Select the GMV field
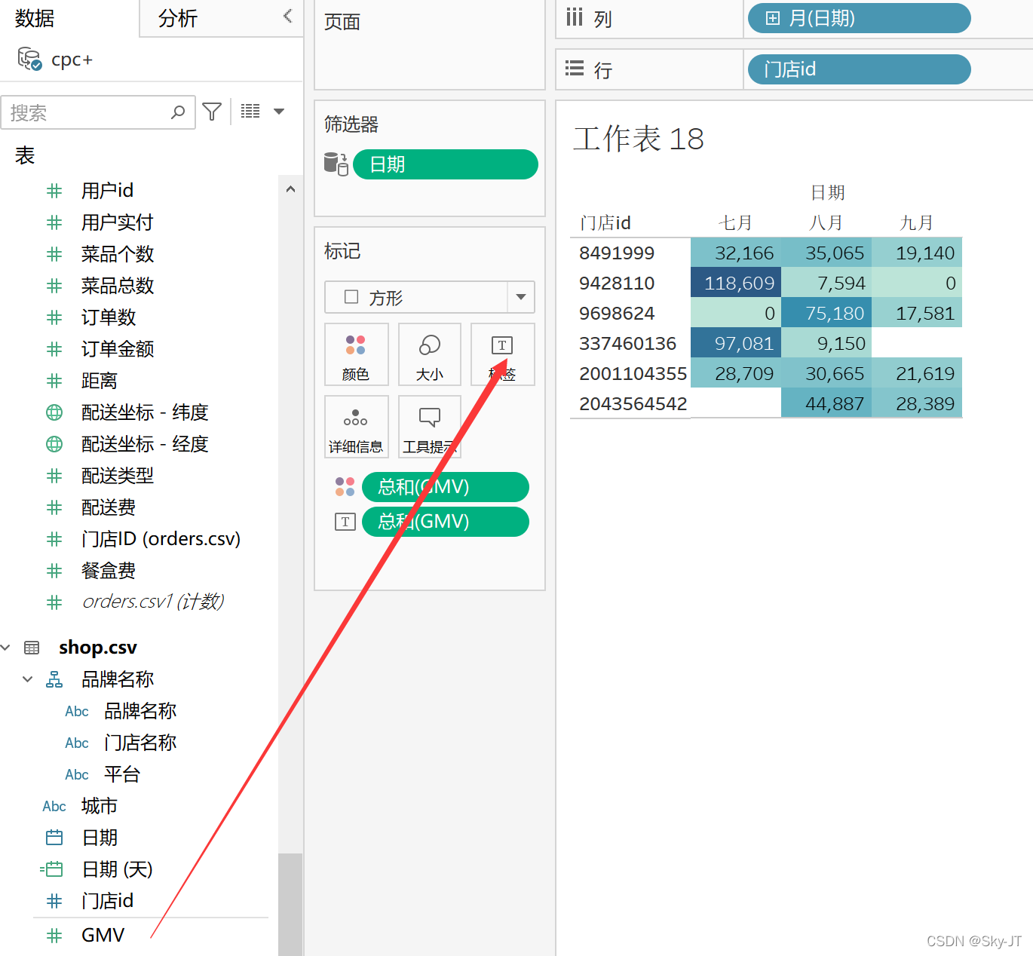 click(x=103, y=935)
